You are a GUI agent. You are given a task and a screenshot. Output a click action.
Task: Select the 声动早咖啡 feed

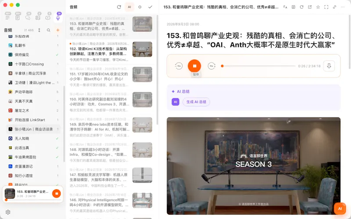click(x=33, y=92)
